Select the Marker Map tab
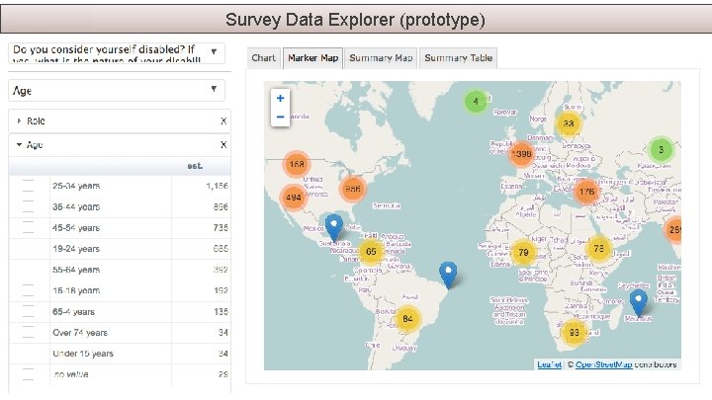Screen dimensions: 712x400 point(312,58)
